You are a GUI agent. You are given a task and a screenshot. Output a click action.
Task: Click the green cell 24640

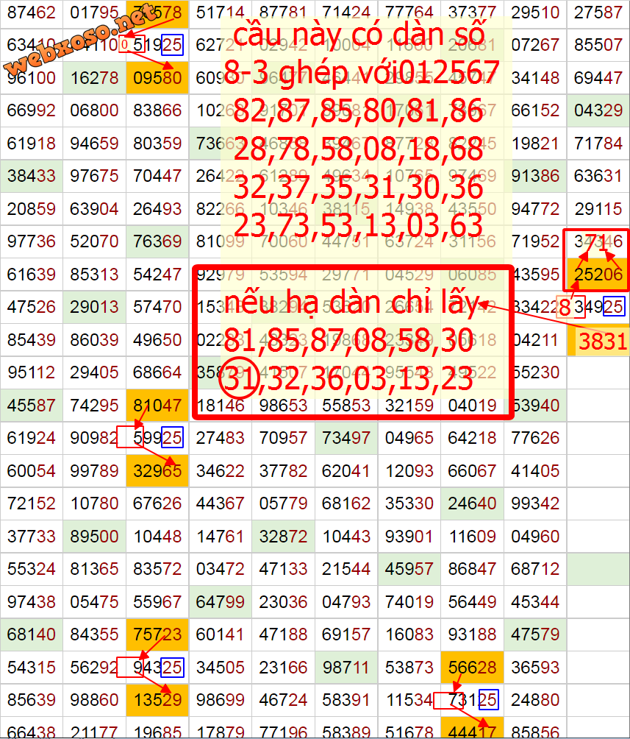click(472, 503)
